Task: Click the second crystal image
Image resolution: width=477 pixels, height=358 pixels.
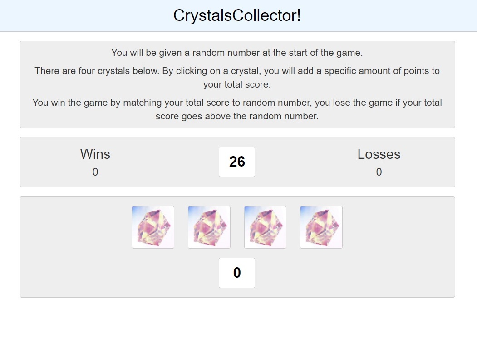Action: (x=209, y=227)
